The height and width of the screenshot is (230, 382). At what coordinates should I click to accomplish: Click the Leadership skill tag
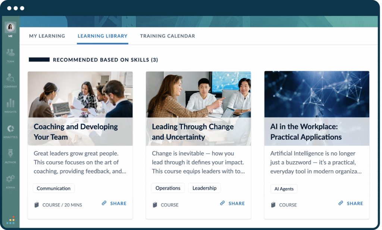click(x=204, y=188)
